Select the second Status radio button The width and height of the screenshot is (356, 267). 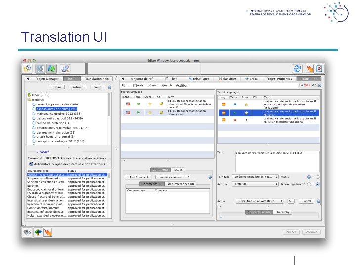[317, 177]
